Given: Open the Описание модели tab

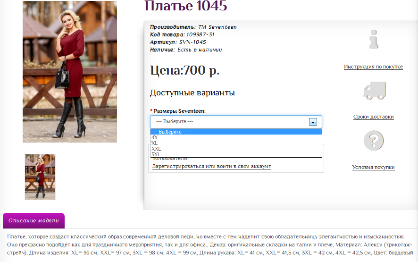Looking at the screenshot, I should (x=33, y=220).
